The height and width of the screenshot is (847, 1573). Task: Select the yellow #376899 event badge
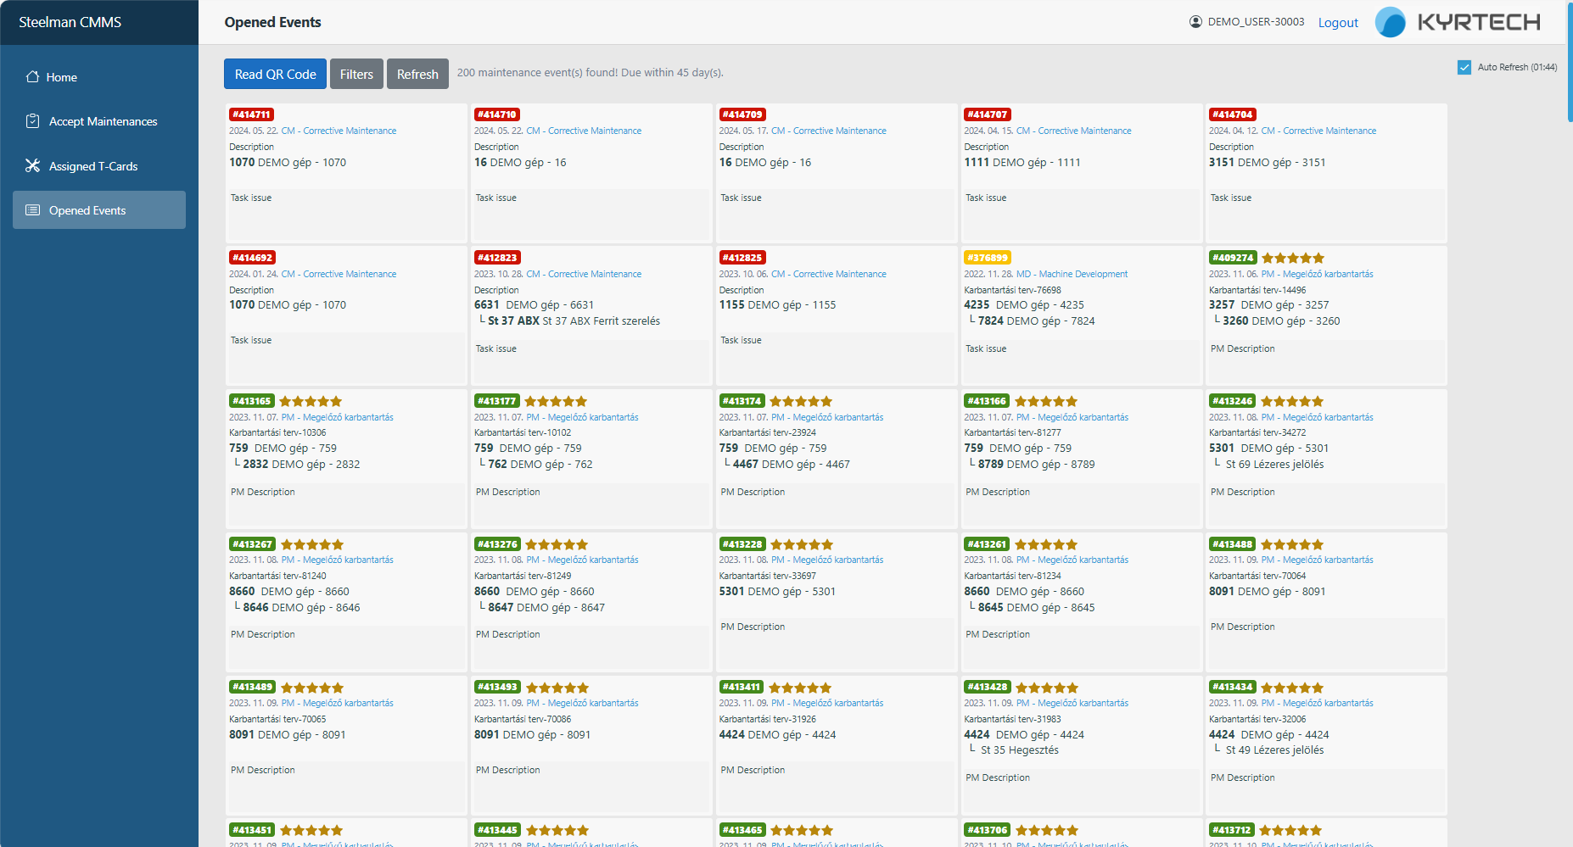987,258
